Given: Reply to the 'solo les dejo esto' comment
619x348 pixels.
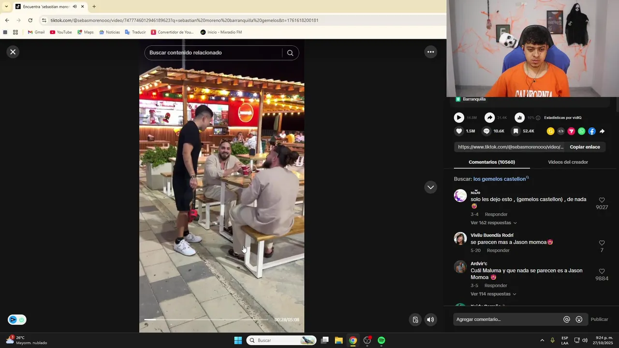Looking at the screenshot, I should pos(496,214).
